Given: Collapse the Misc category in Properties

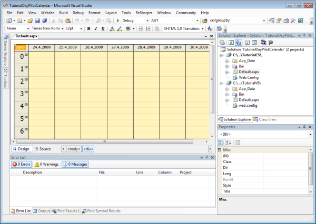Looking at the screenshot, I should 220,150.
